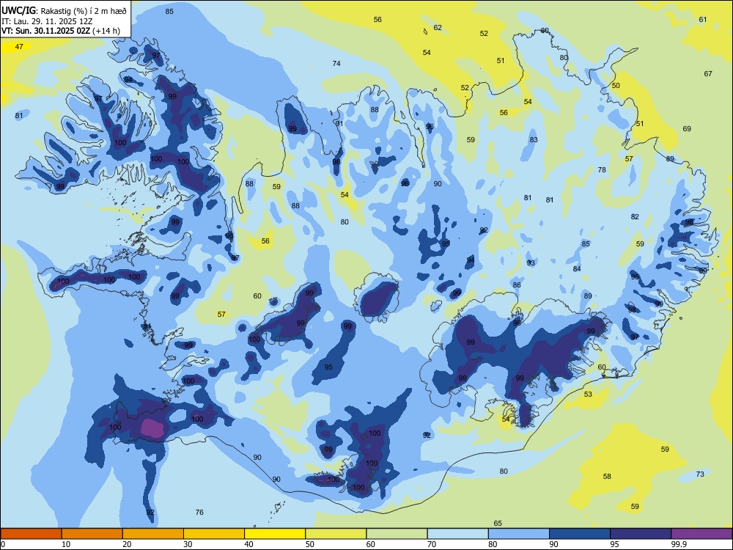This screenshot has width=733, height=550.
Task: Select the humidity value 78 in northeast Iceland
Action: coord(602,170)
